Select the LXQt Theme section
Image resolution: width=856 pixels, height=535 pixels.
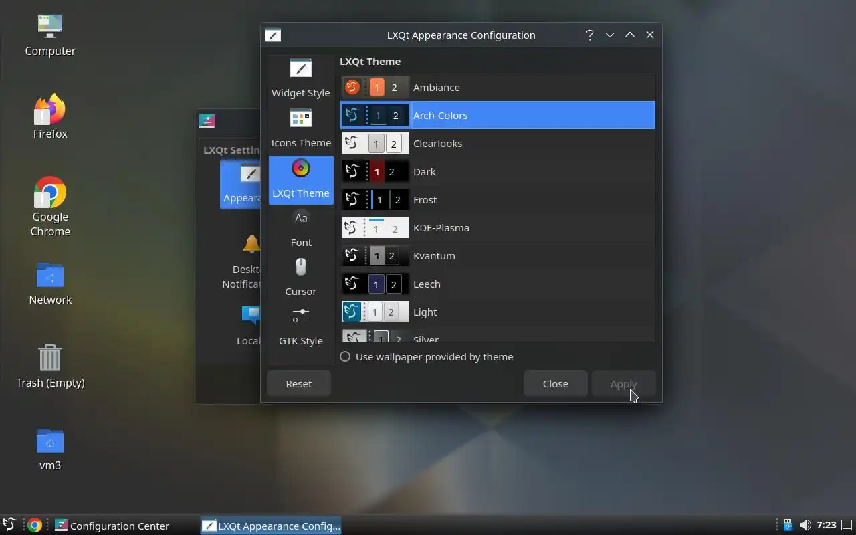[300, 179]
